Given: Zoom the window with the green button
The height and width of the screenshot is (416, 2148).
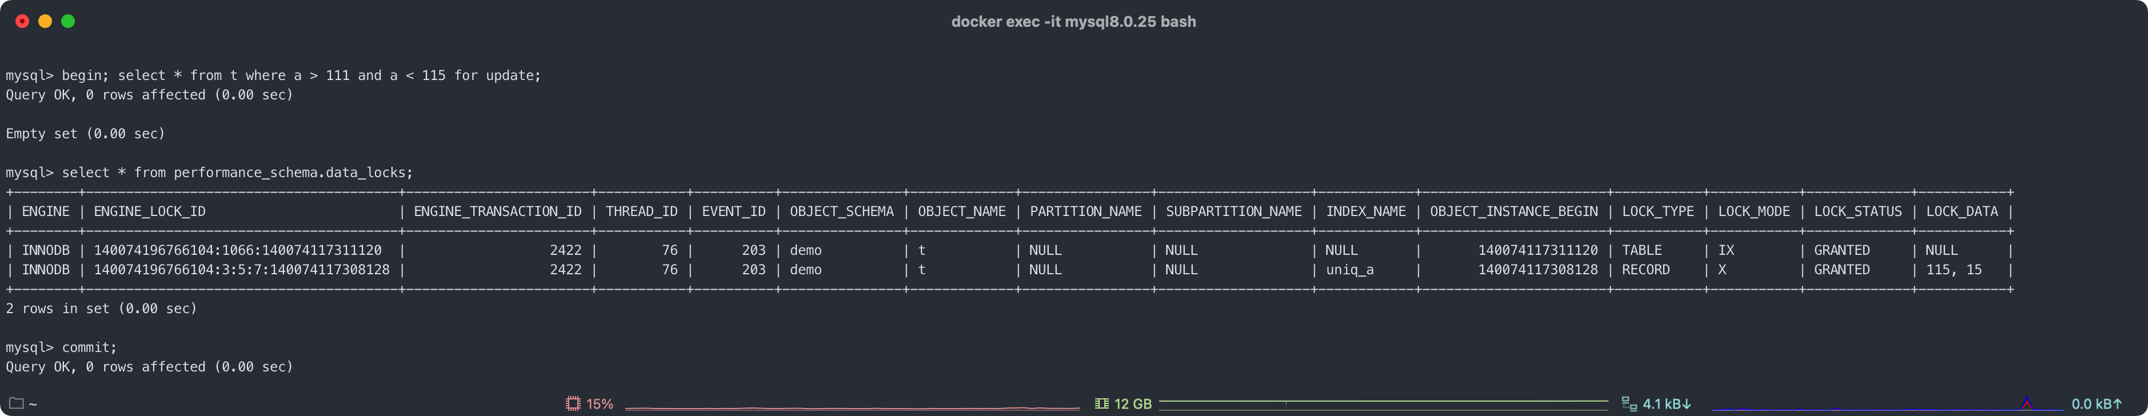Looking at the screenshot, I should pyautogui.click(x=69, y=22).
